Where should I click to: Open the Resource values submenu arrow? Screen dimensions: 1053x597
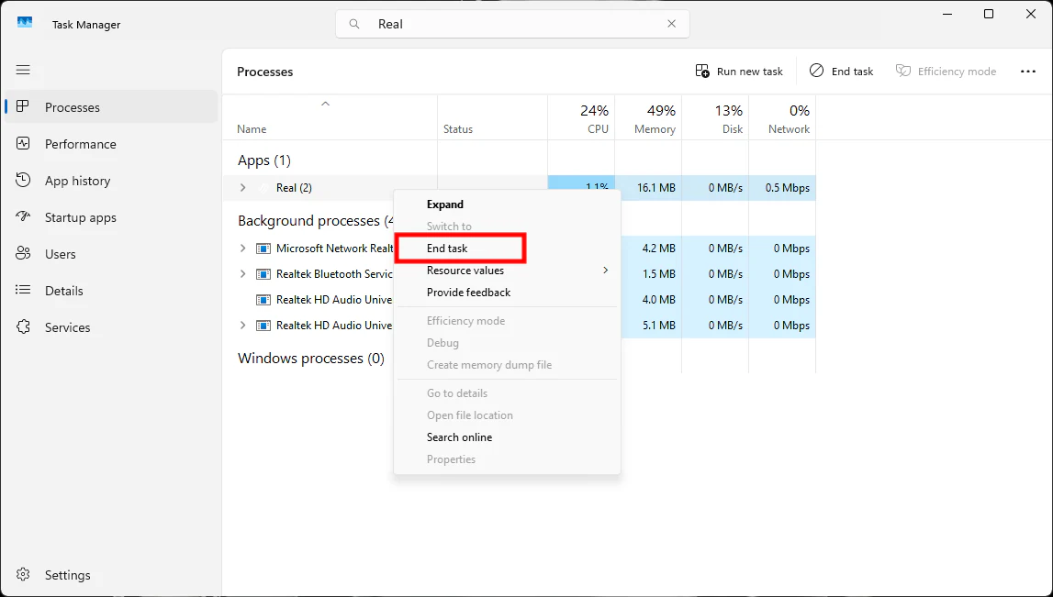tap(605, 271)
